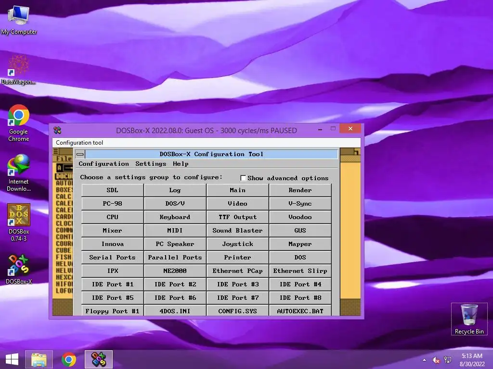Open IDE Port #6 settings
493x369 pixels.
click(x=175, y=298)
